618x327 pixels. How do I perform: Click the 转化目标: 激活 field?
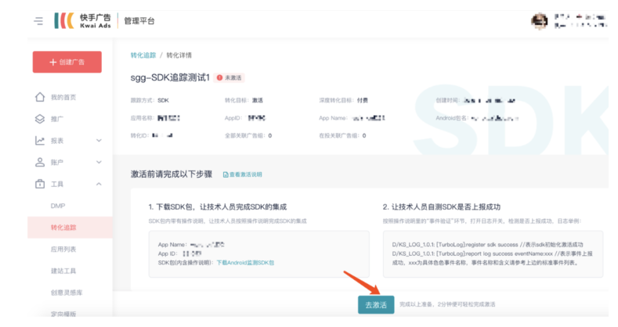244,100
